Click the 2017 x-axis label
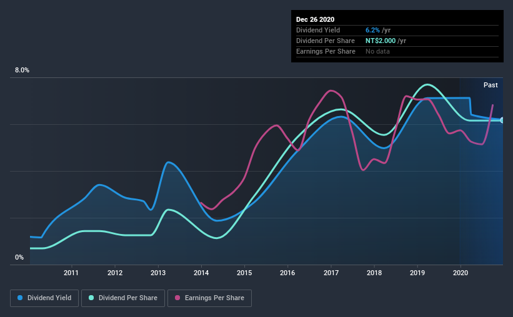 pyautogui.click(x=331, y=273)
